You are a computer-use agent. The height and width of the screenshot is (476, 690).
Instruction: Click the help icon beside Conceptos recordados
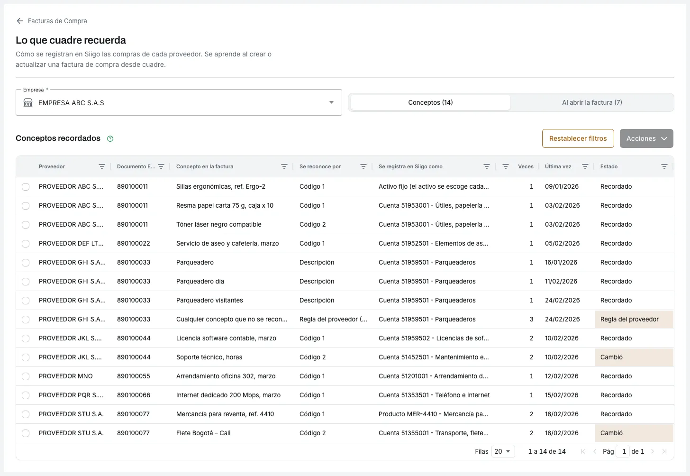(110, 139)
